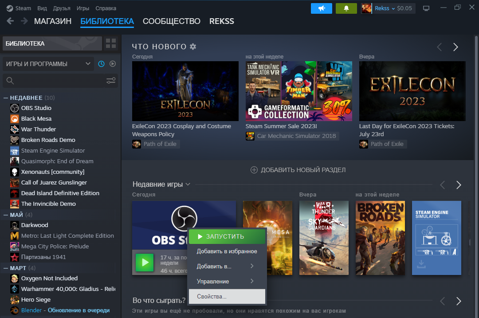Image resolution: width=479 pixels, height=318 pixels.
Task: Select Call of Juarez Gunslinger in list
Action: (54, 183)
